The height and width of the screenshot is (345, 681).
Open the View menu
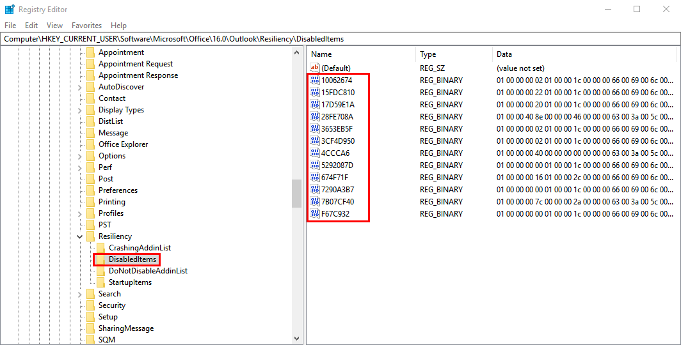pyautogui.click(x=55, y=26)
